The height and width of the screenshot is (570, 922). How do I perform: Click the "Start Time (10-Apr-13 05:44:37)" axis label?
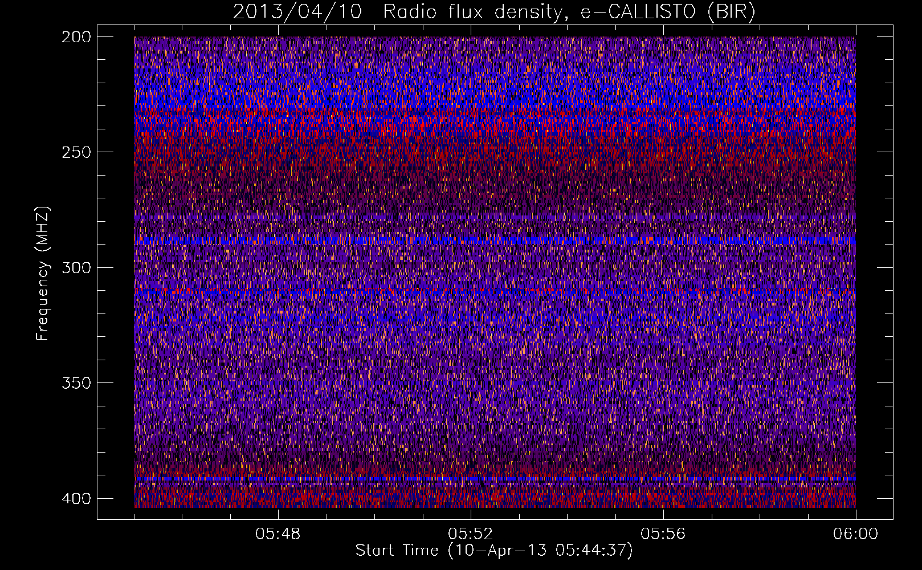(x=494, y=551)
